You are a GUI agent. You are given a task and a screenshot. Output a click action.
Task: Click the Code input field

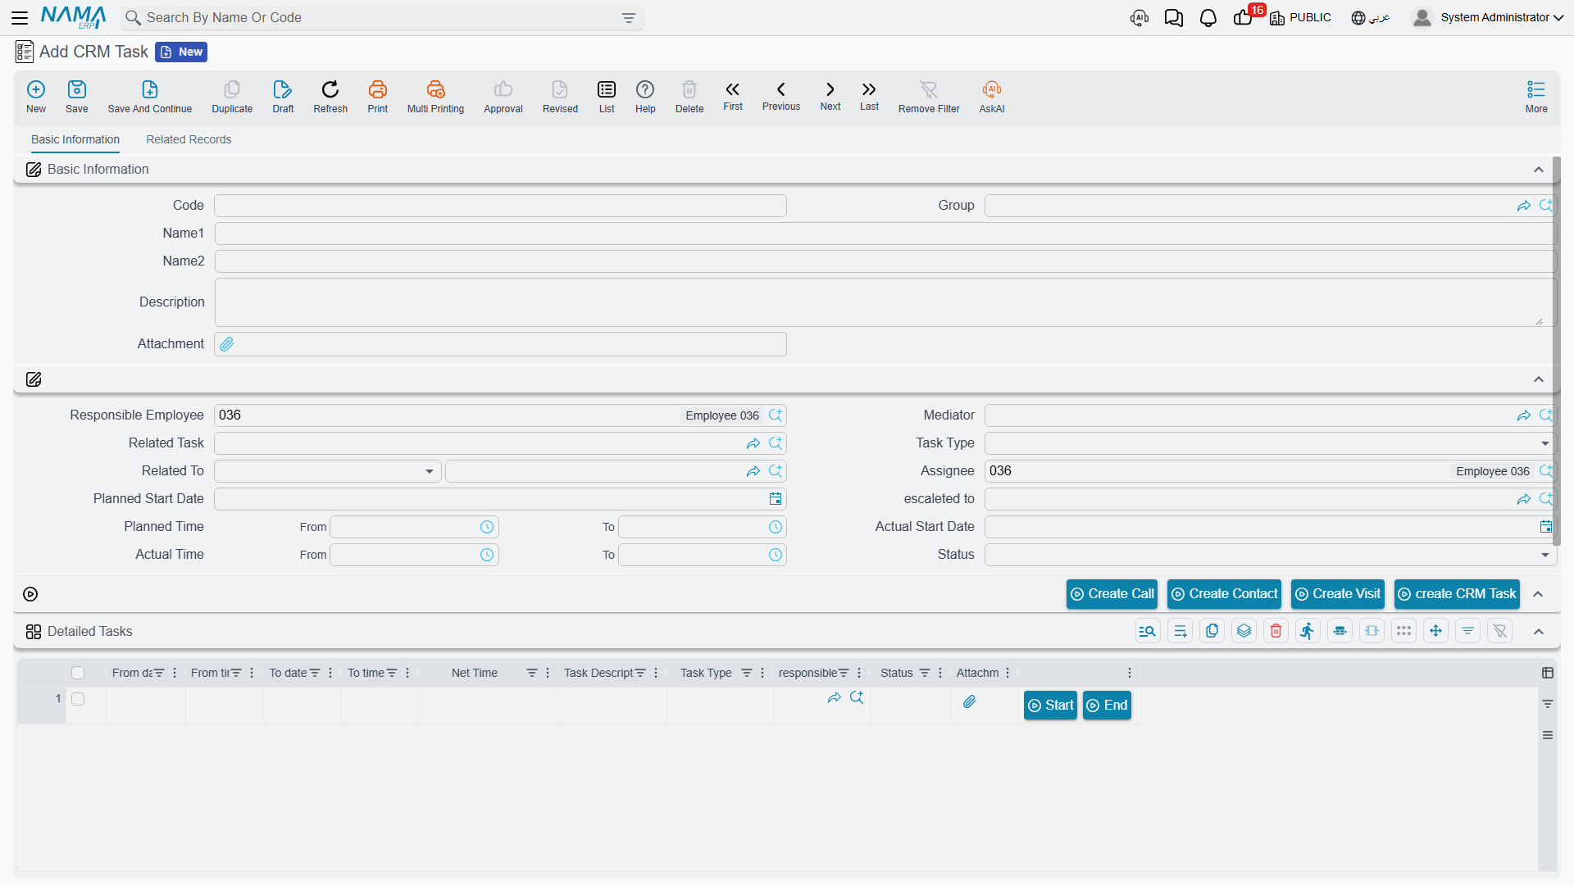click(x=500, y=206)
